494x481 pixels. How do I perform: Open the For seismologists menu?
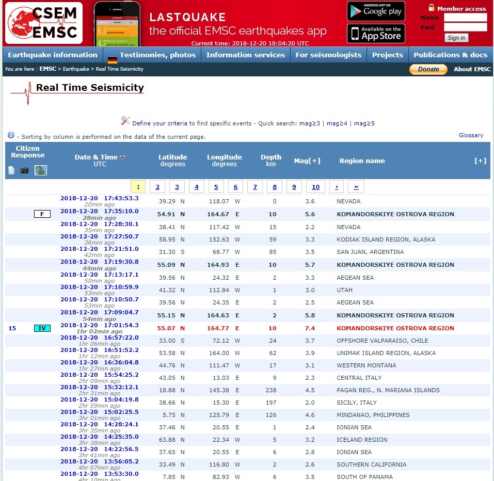(328, 55)
